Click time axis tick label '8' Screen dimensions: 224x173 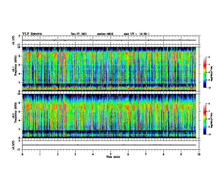[x=163, y=154]
